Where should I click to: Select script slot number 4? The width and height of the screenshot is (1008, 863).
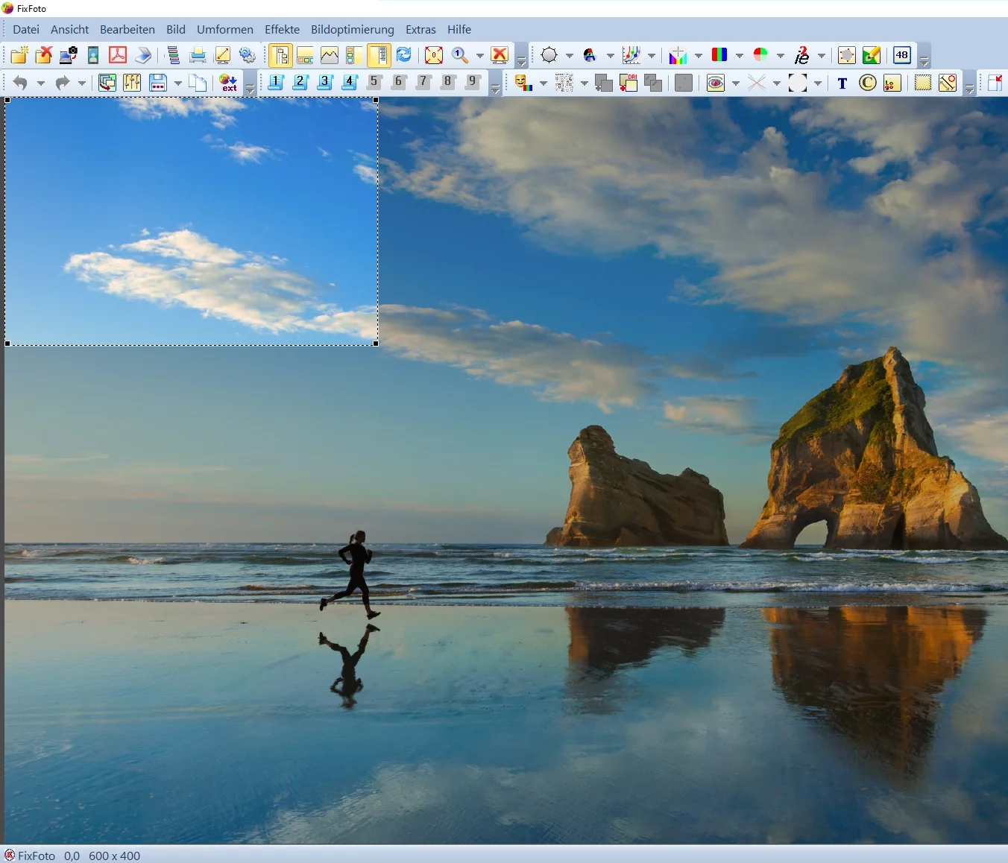coord(350,82)
